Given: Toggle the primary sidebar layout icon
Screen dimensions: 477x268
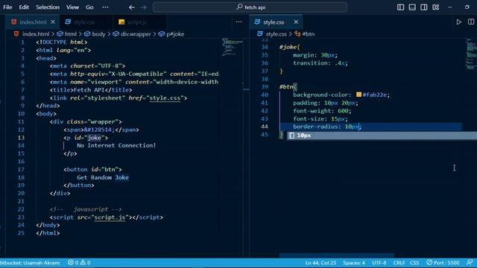Looking at the screenshot, I should (x=400, y=7).
